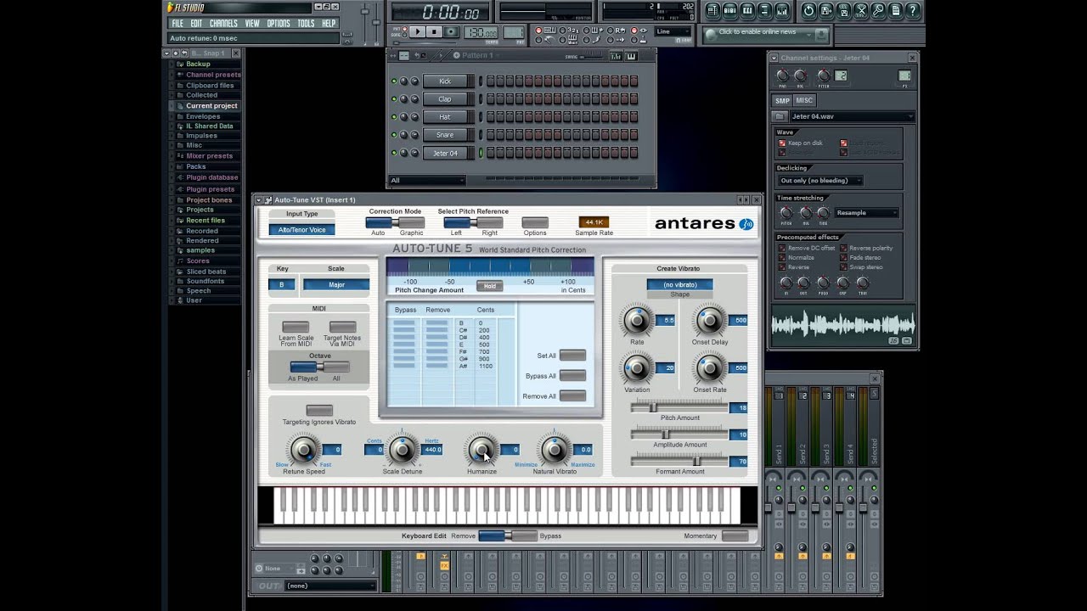Click the Play button in the transport

[417, 31]
